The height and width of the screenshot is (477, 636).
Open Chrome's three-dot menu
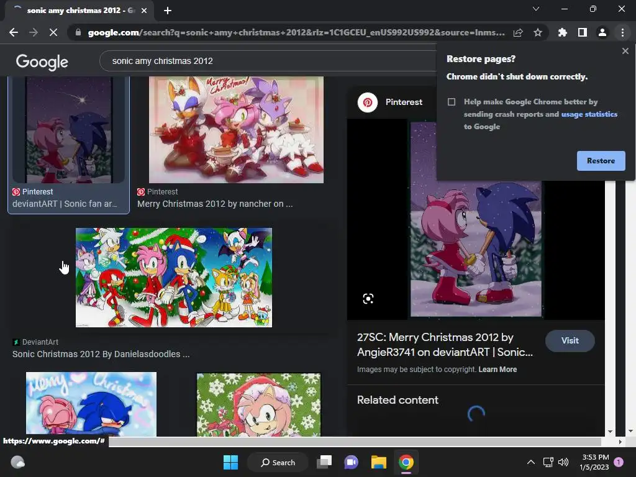(x=622, y=32)
